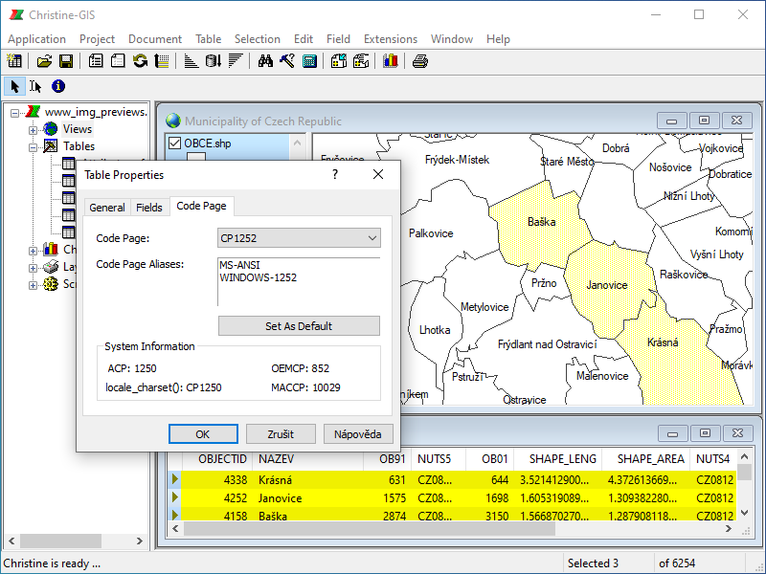Open the Selection menu
This screenshot has width=766, height=574.
(x=257, y=39)
